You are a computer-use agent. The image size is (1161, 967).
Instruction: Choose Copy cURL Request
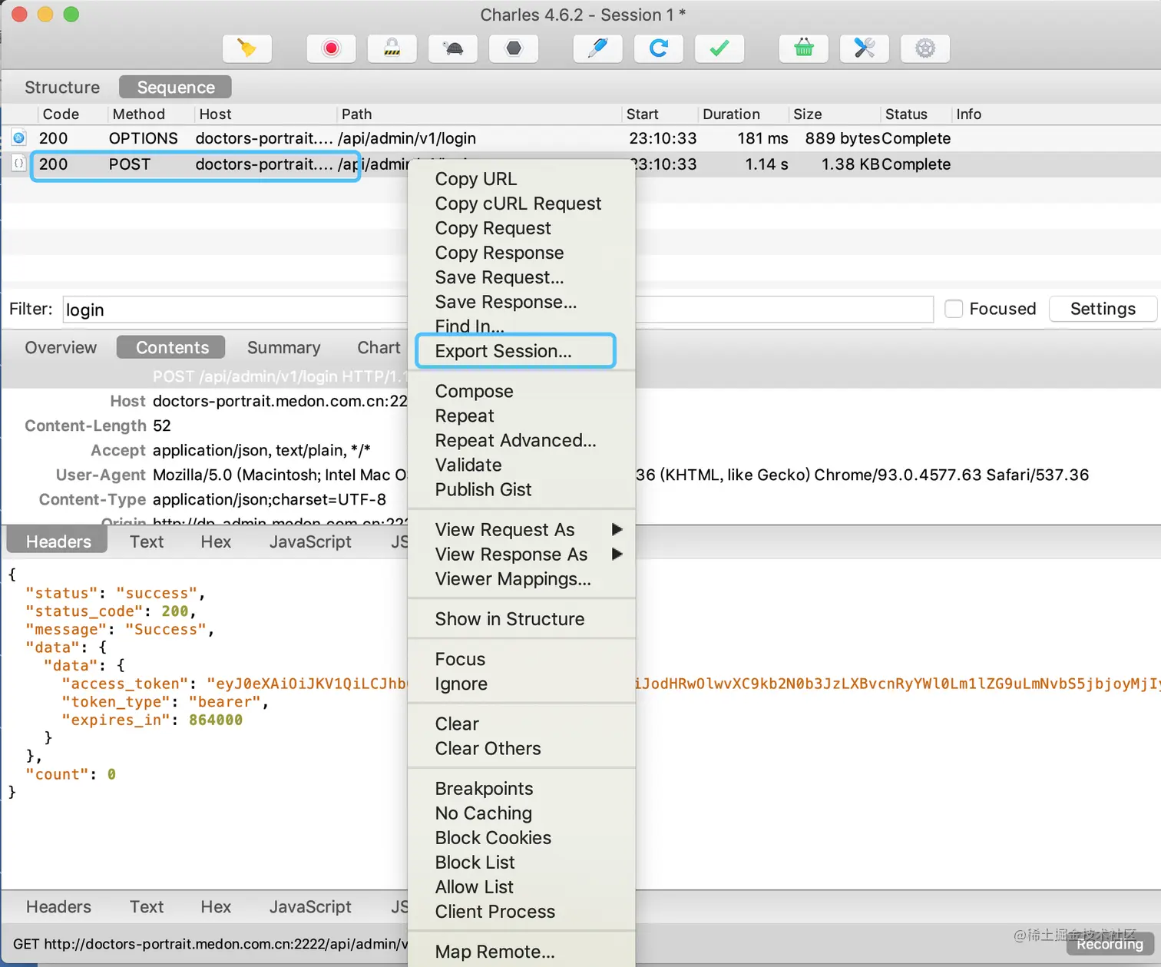[518, 204]
